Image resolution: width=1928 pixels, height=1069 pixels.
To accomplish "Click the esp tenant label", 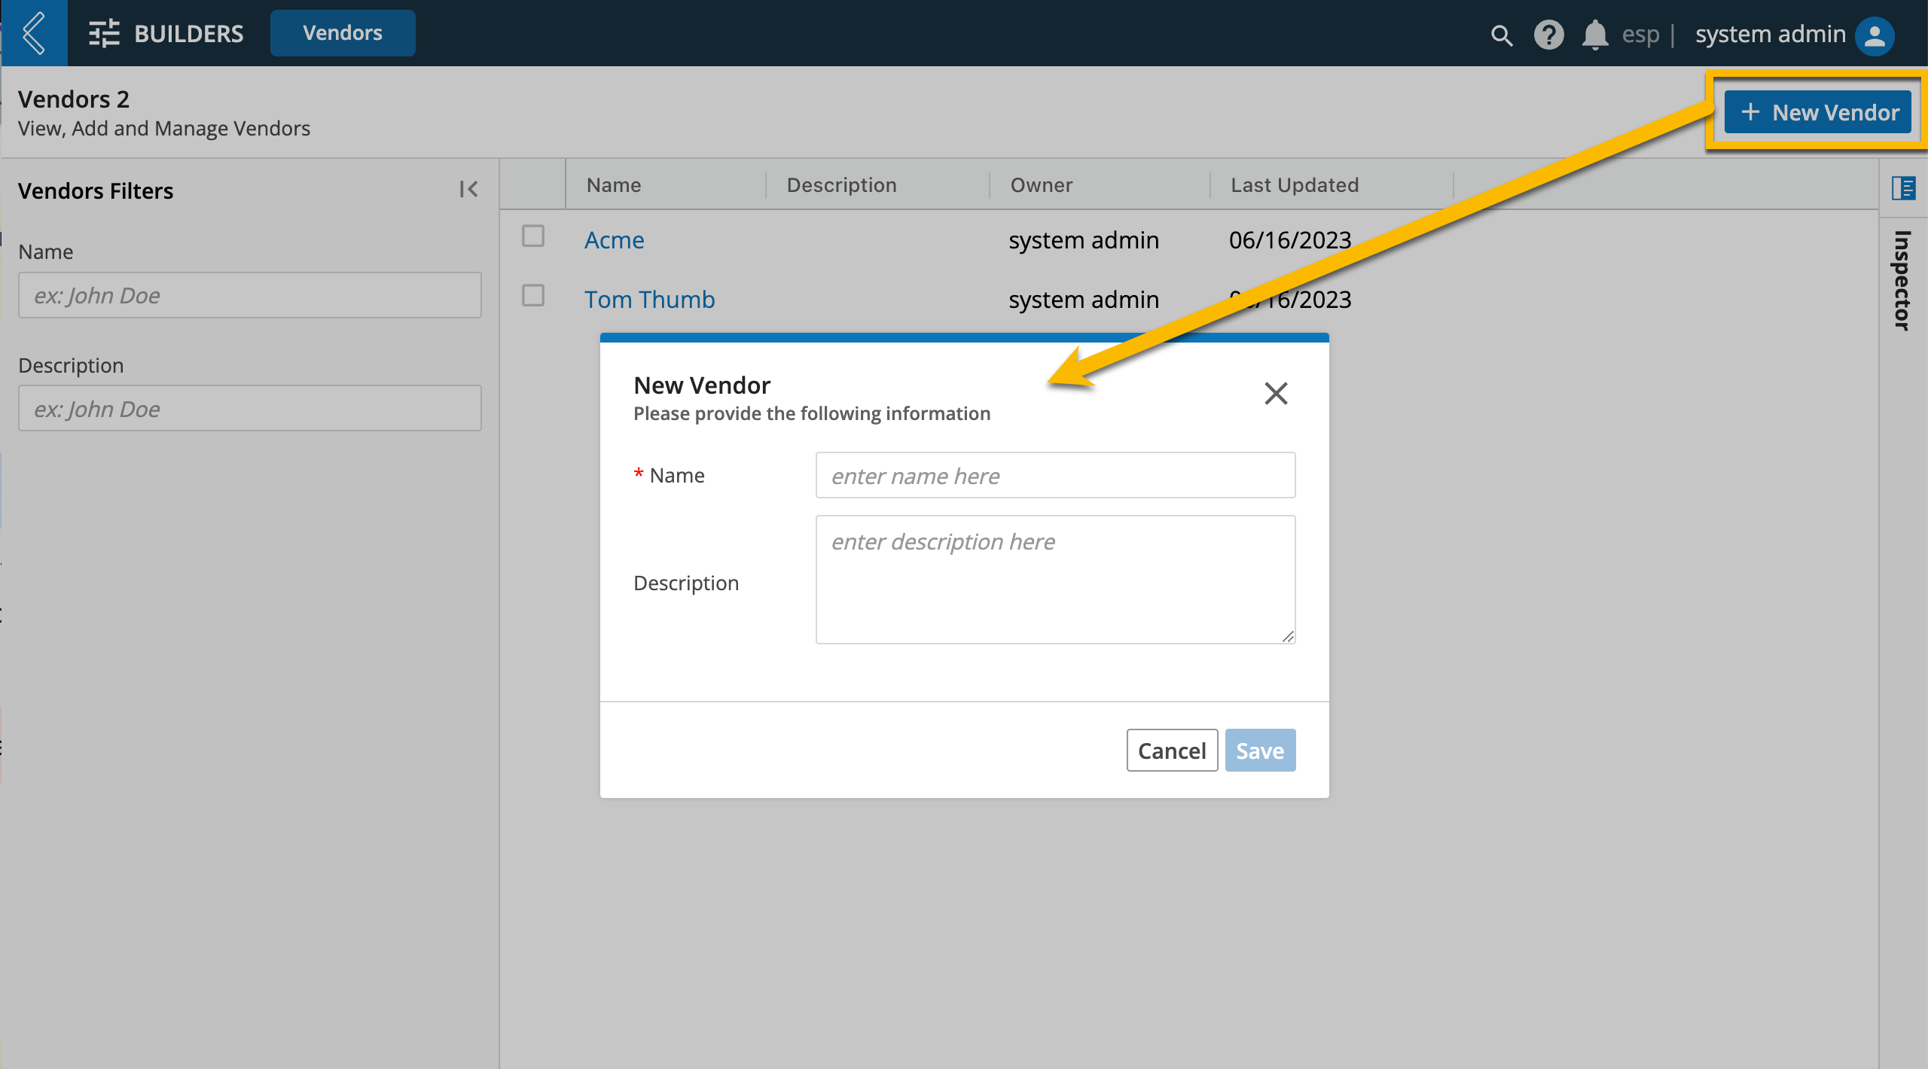I will coord(1640,35).
